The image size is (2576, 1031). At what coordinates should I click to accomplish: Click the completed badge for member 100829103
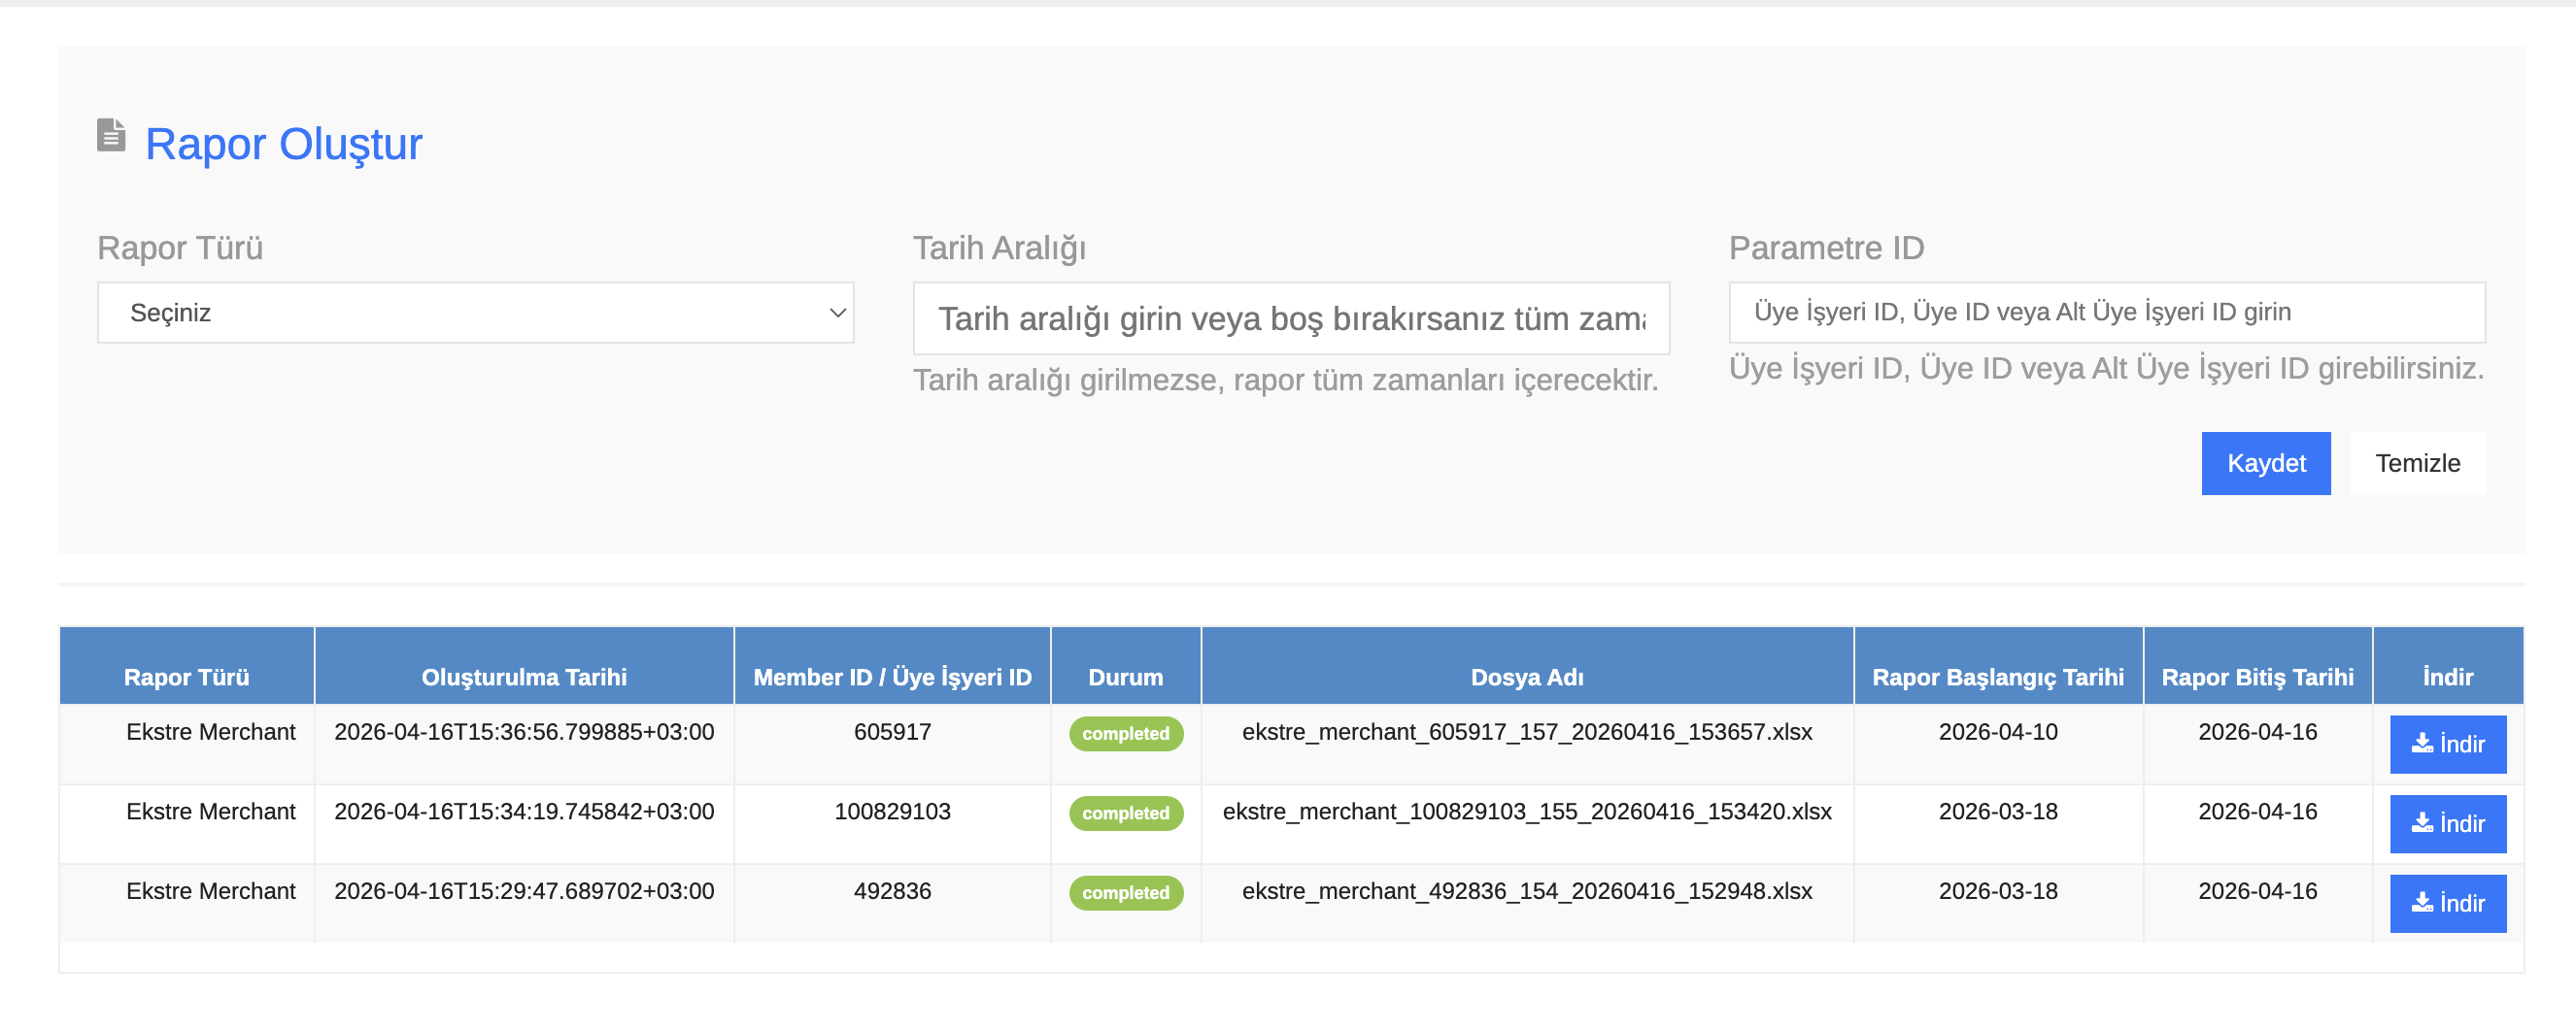point(1125,814)
